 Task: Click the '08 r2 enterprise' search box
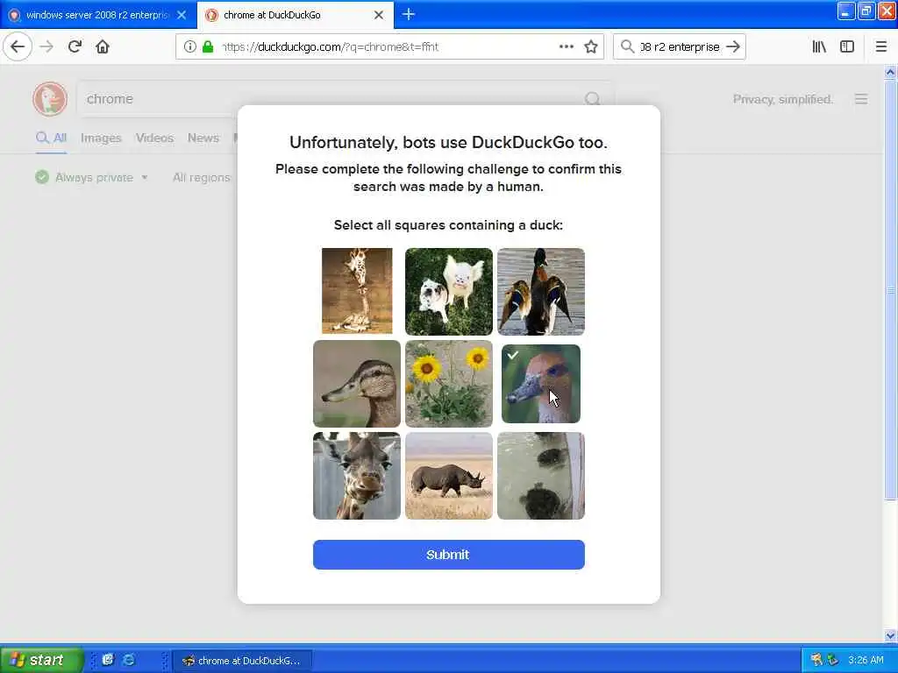tap(680, 47)
